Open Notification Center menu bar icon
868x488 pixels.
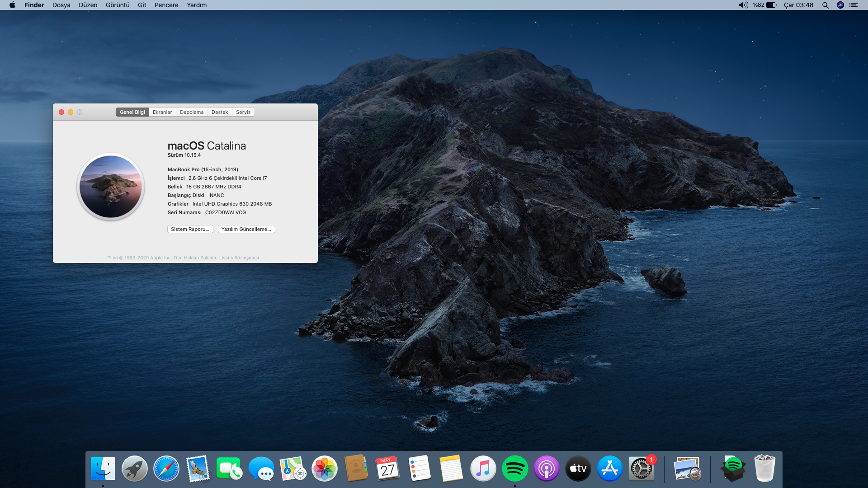pyautogui.click(x=854, y=5)
